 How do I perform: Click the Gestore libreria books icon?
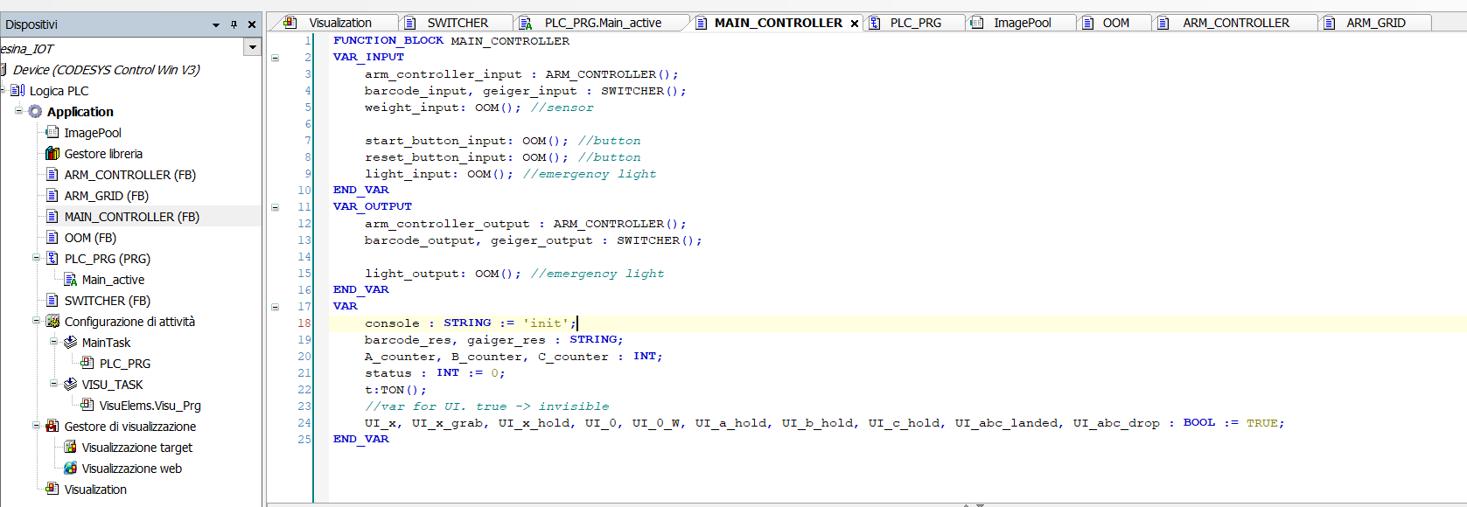52,153
